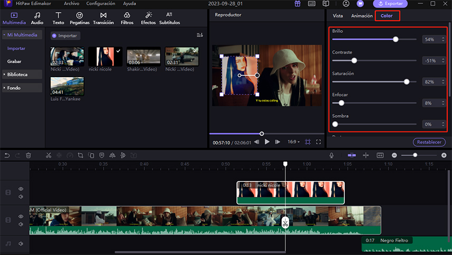
Task: Toggle the timeline snapping magnet icon
Action: tap(352, 155)
